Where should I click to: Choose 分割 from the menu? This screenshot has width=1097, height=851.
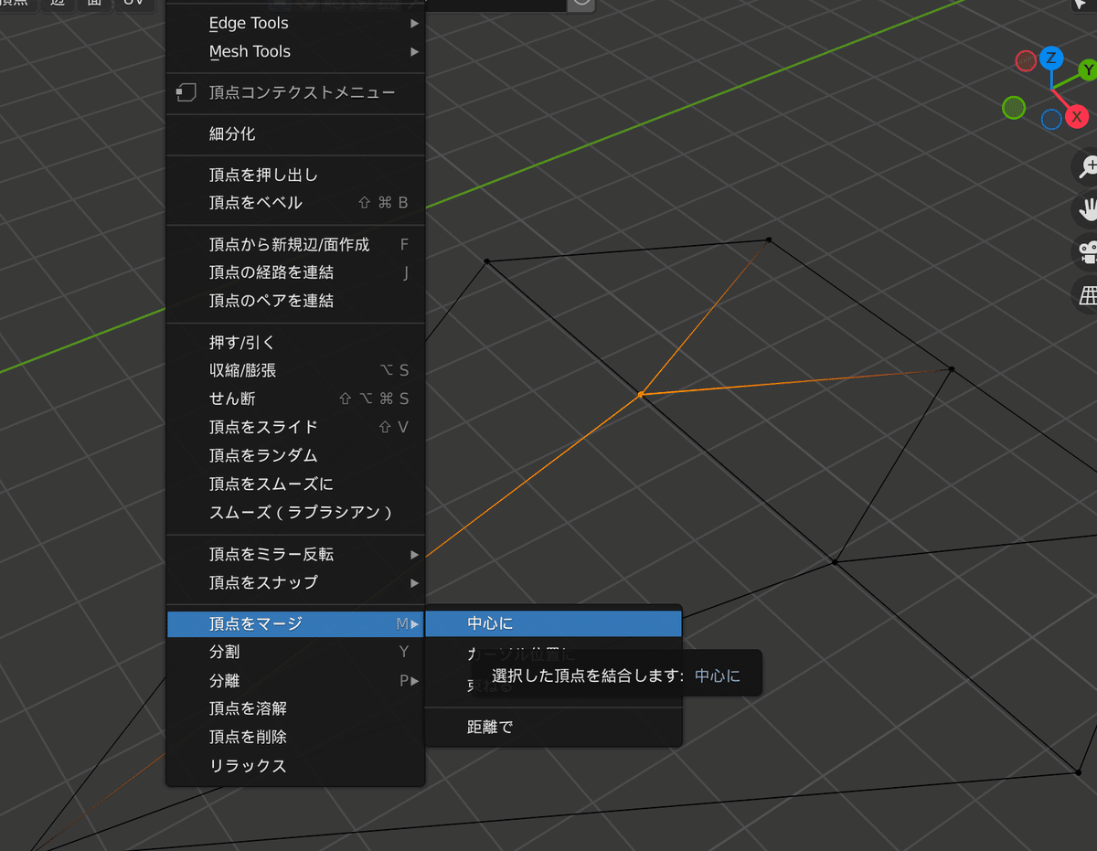pos(295,652)
